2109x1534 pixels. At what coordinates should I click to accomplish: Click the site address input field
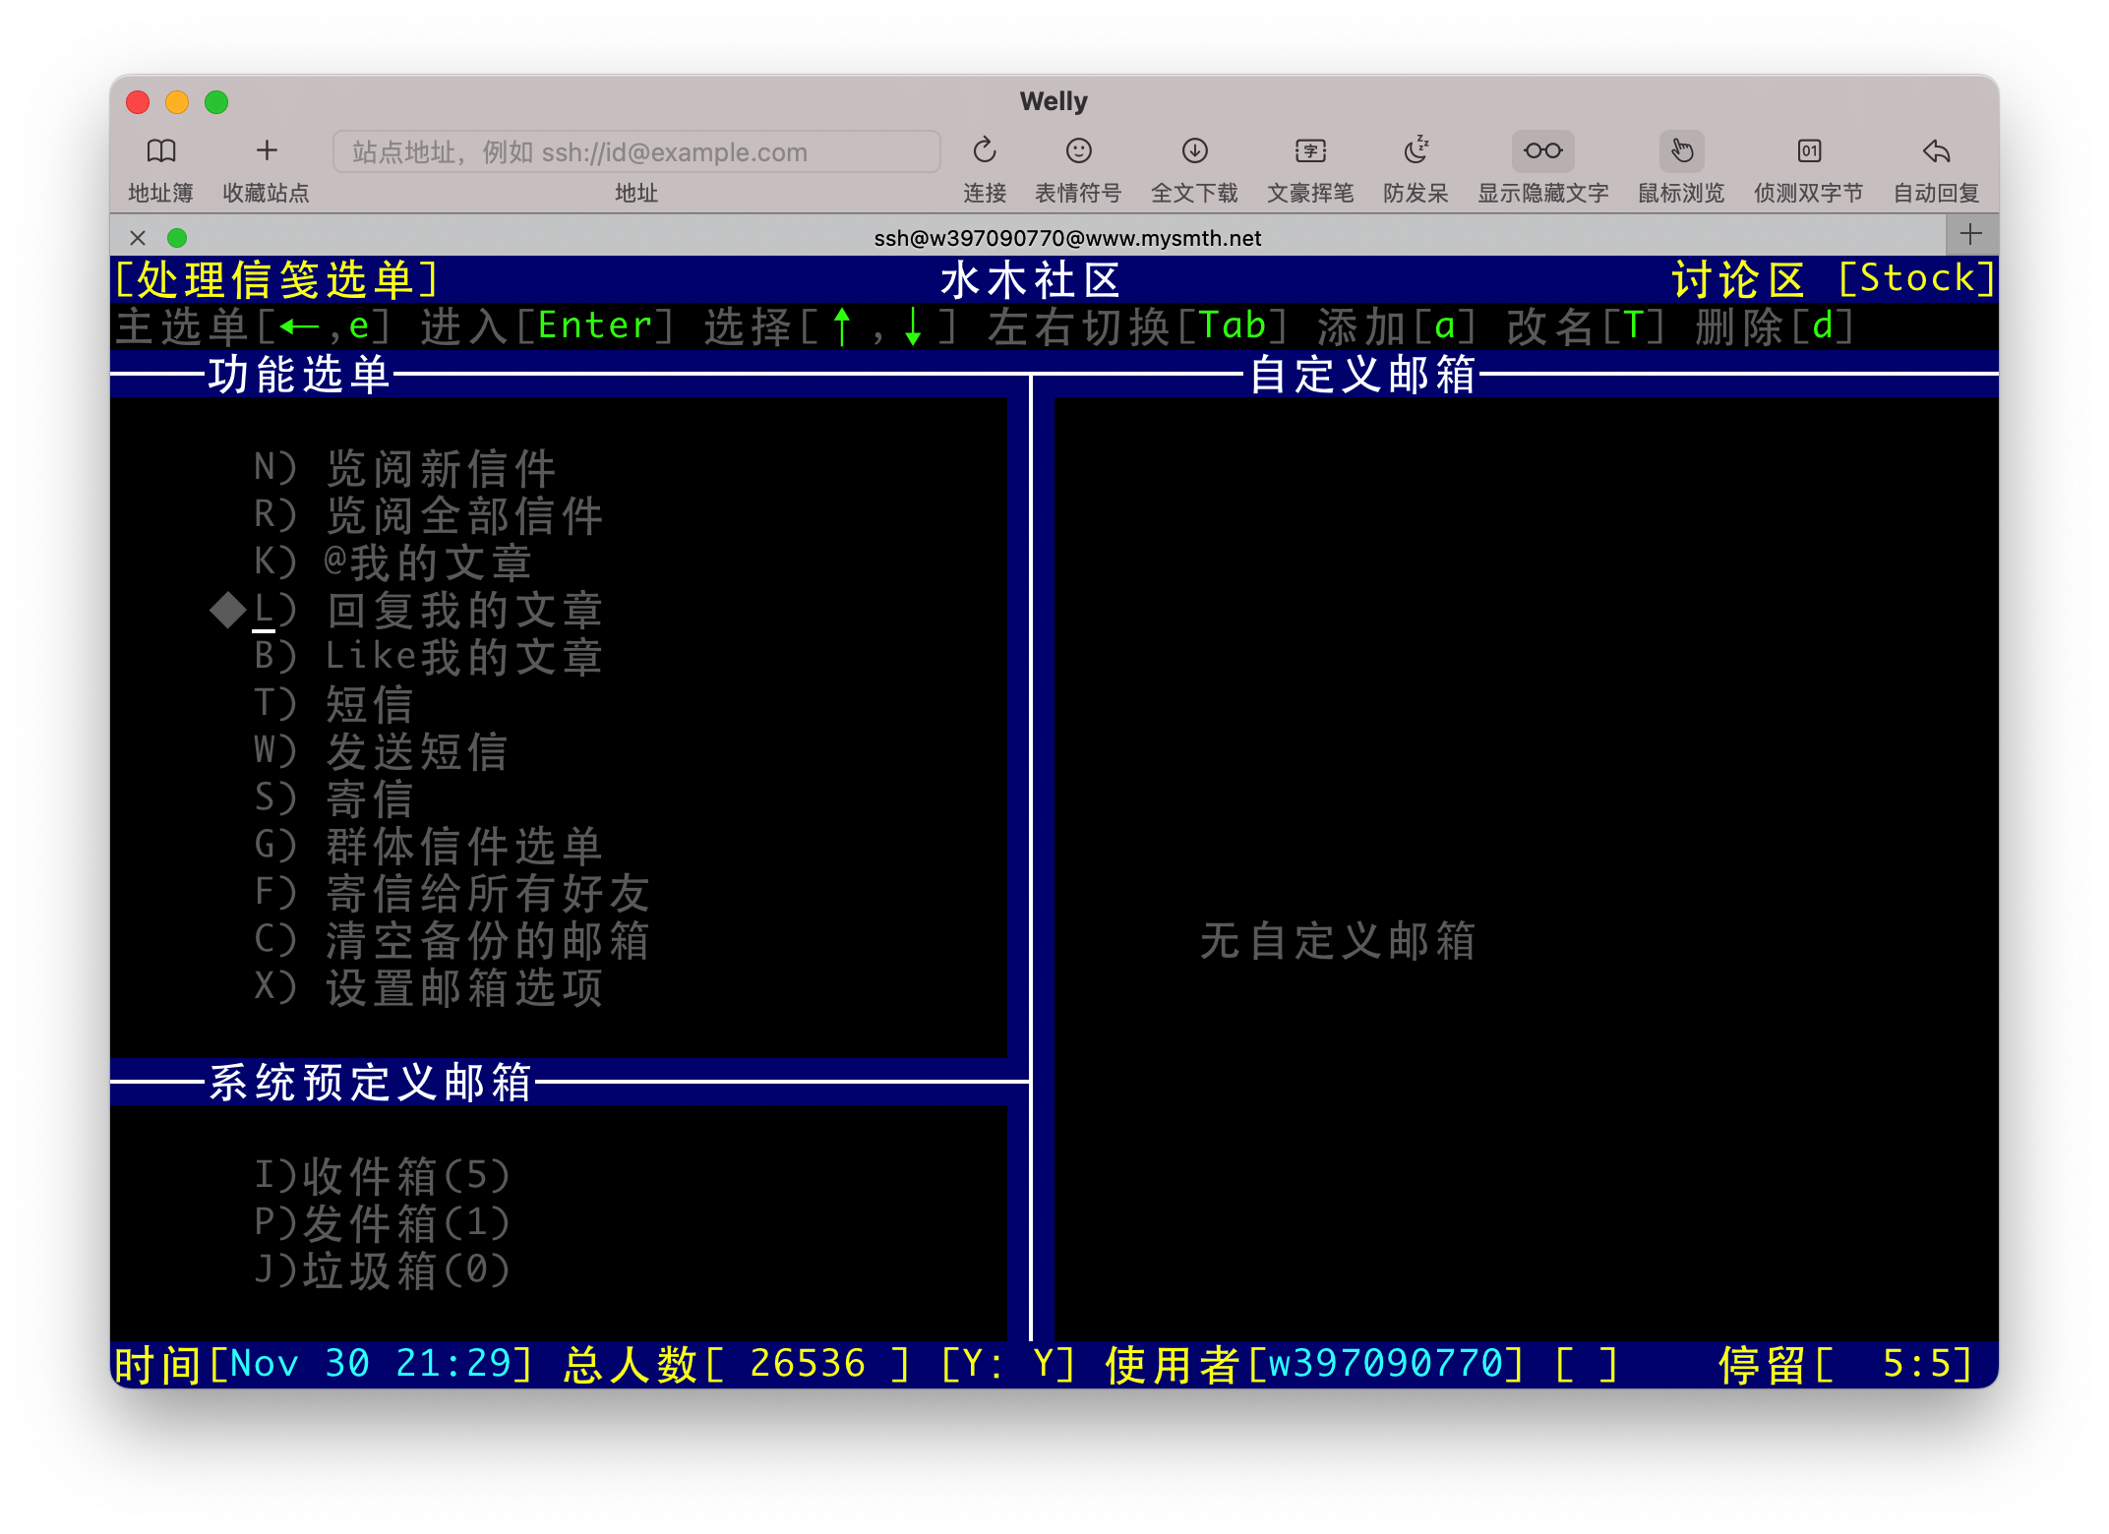pos(636,152)
